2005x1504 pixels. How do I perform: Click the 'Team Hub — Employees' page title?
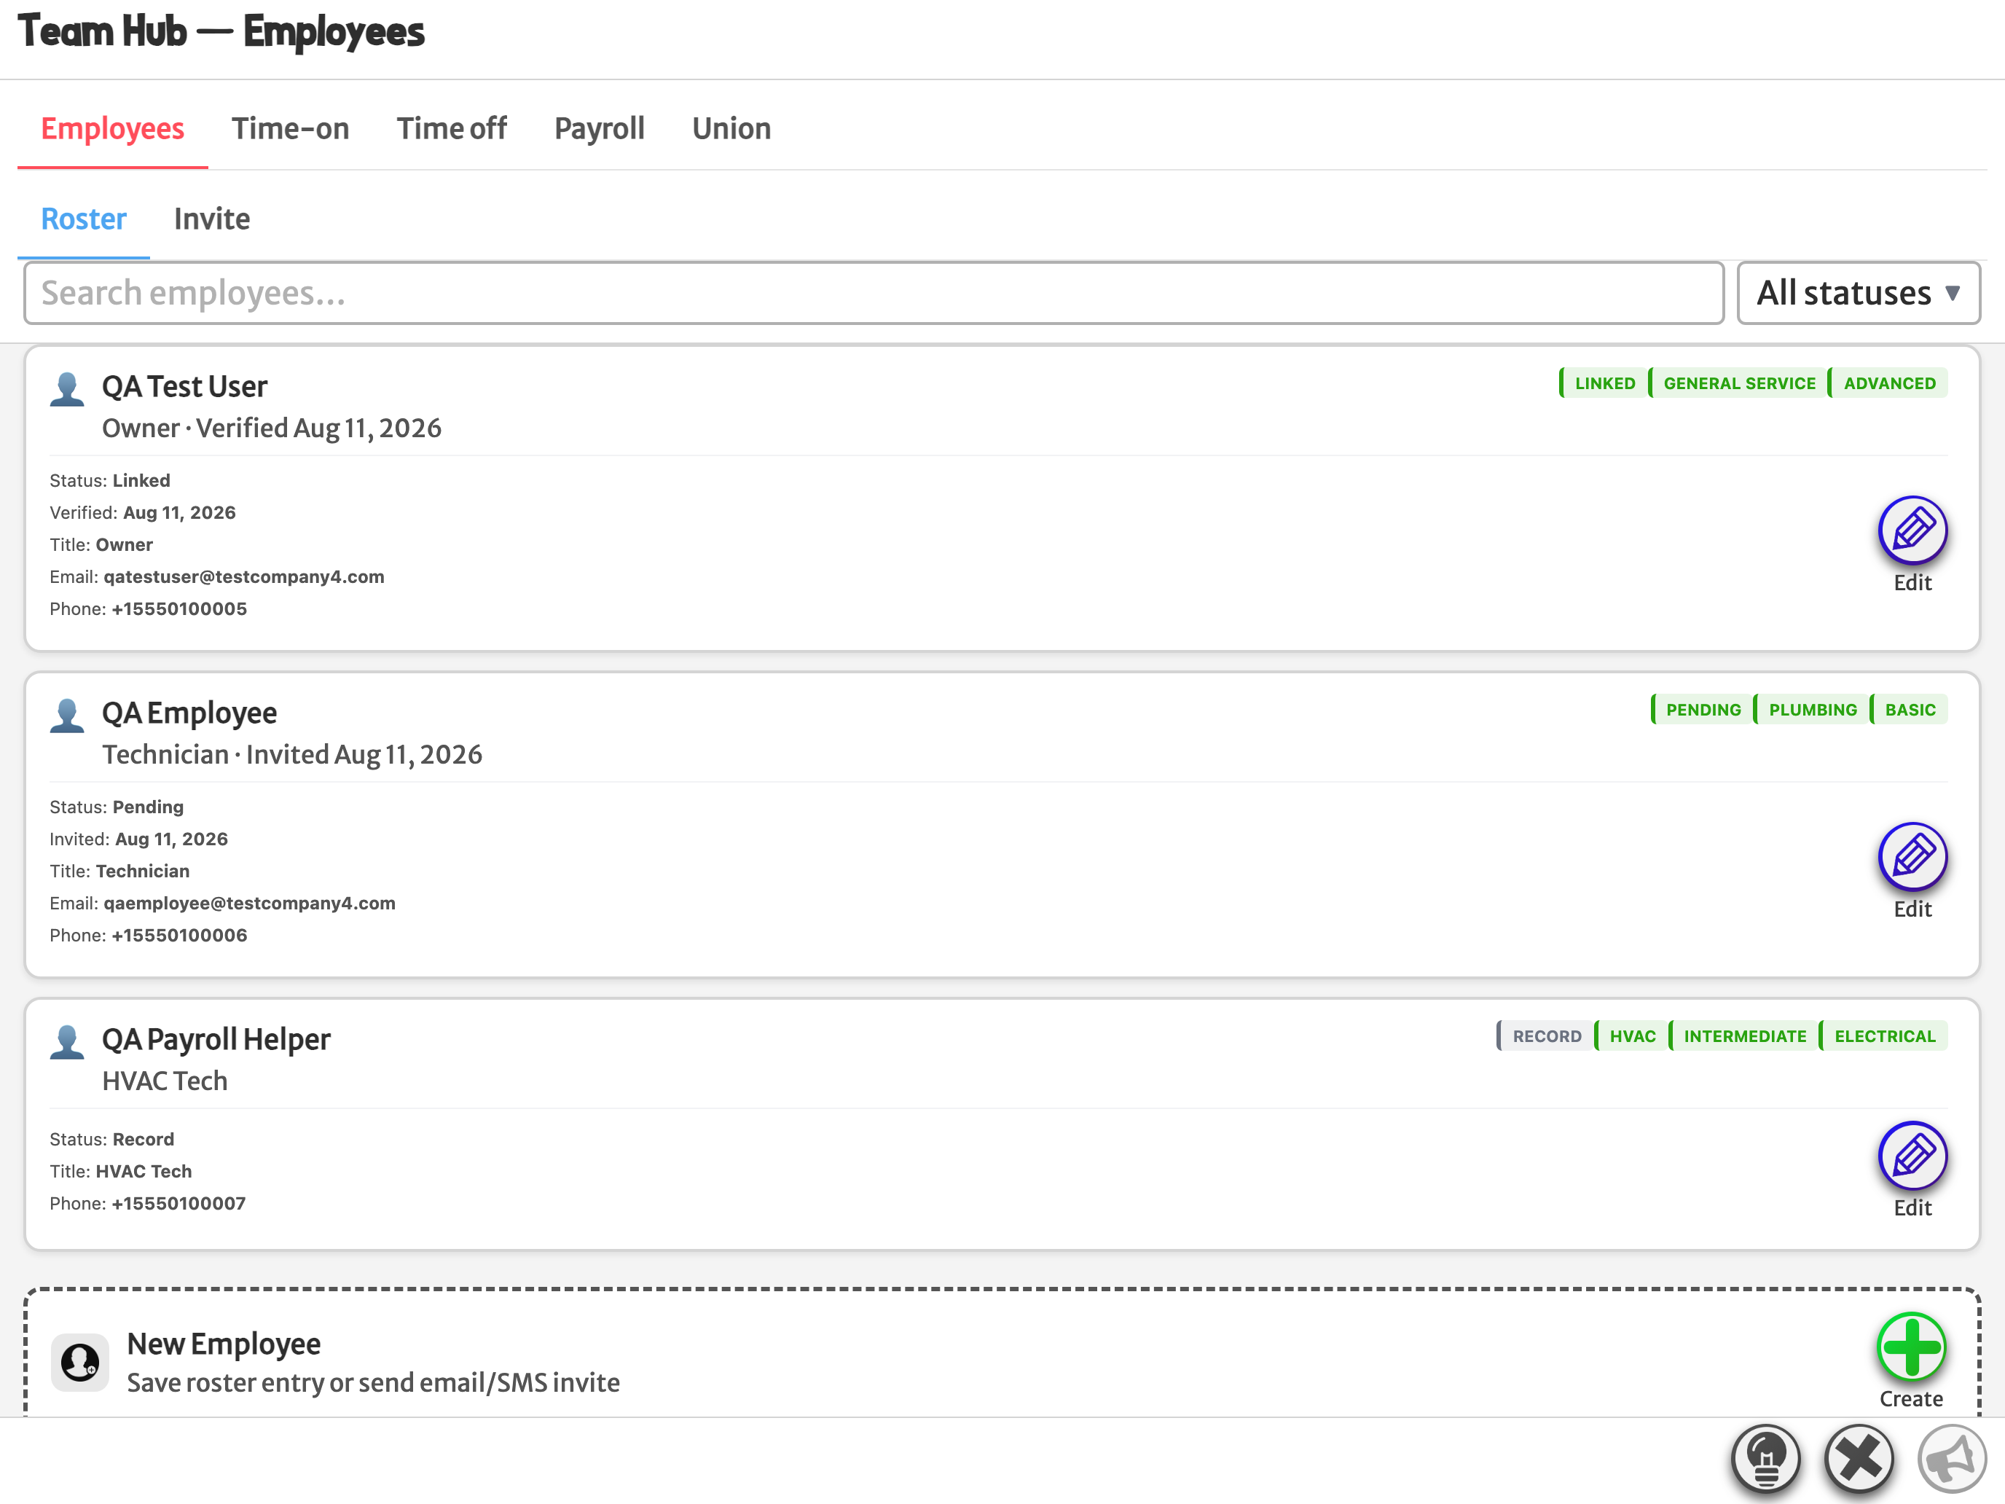(x=221, y=32)
